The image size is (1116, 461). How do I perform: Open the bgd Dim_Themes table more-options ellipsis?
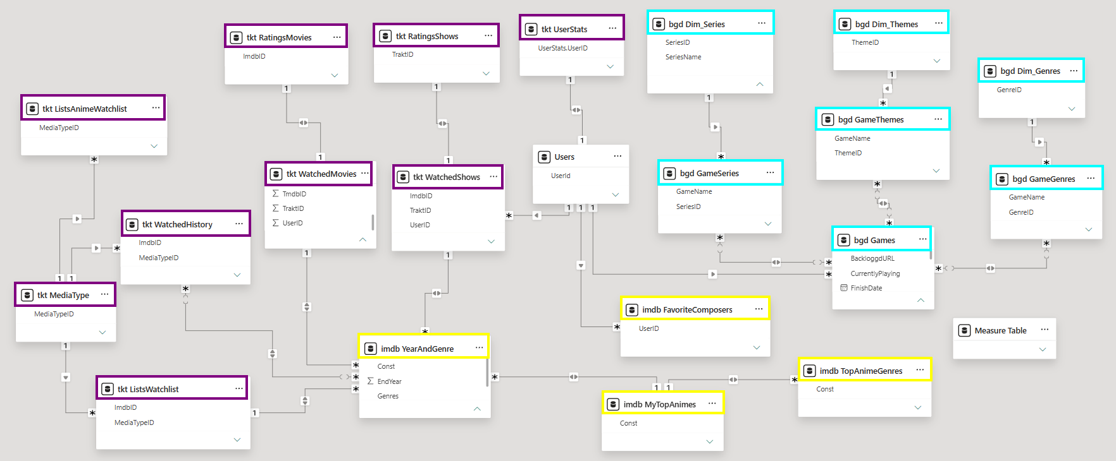pos(939,23)
